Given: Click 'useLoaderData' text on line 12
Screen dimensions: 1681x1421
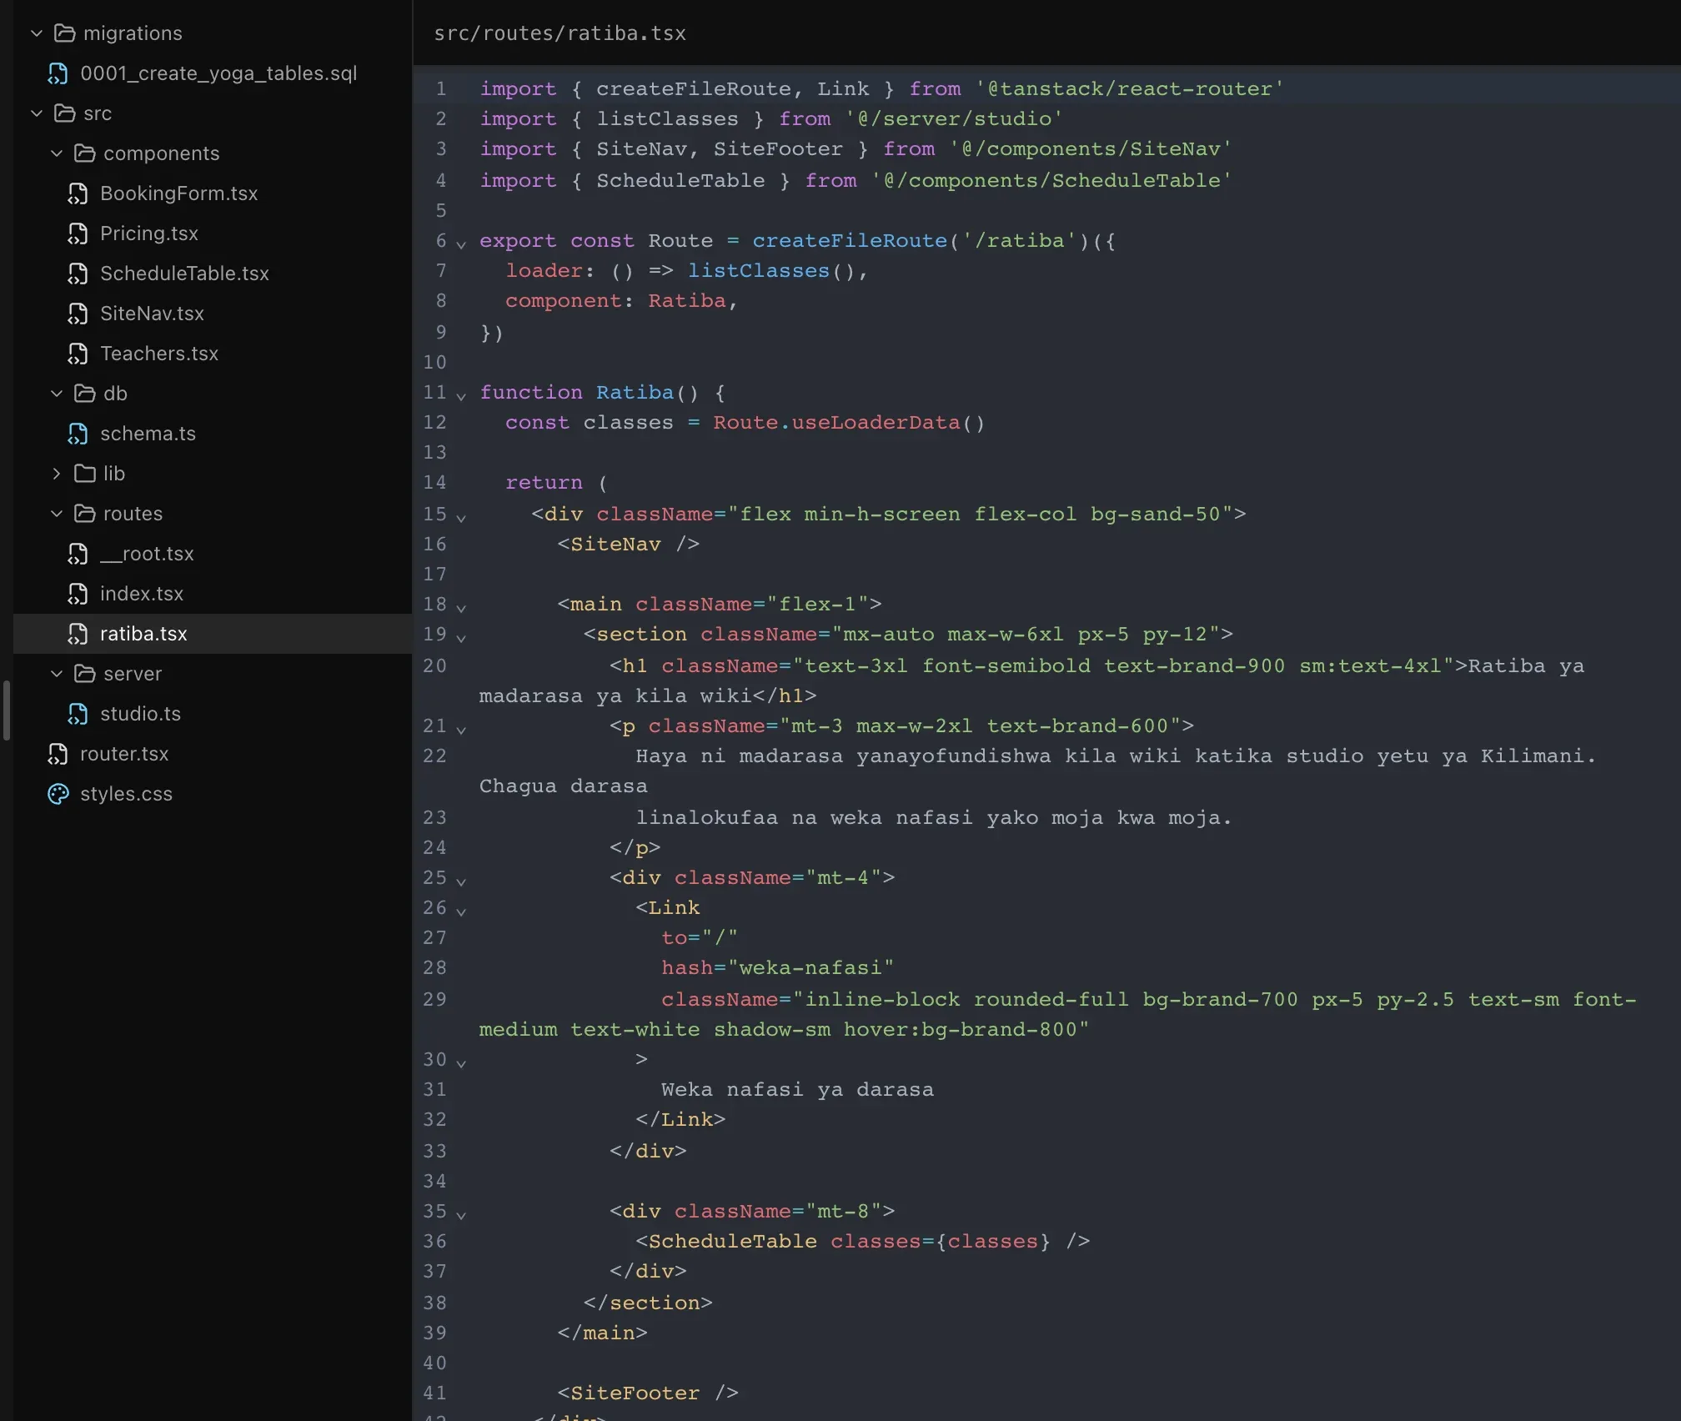Looking at the screenshot, I should [876, 423].
